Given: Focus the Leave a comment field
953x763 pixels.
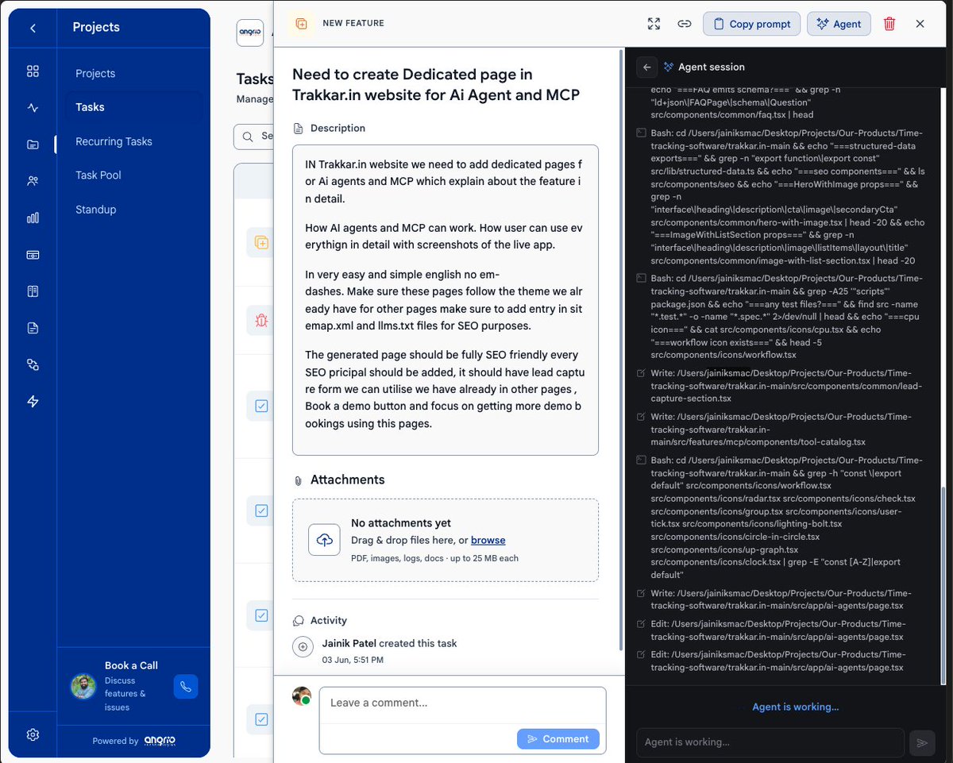Looking at the screenshot, I should coord(462,703).
